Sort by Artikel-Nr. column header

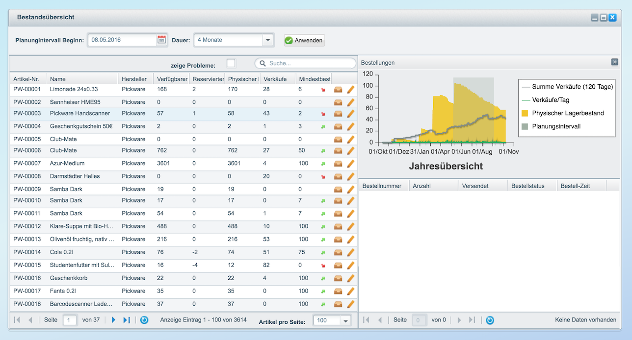[28, 79]
